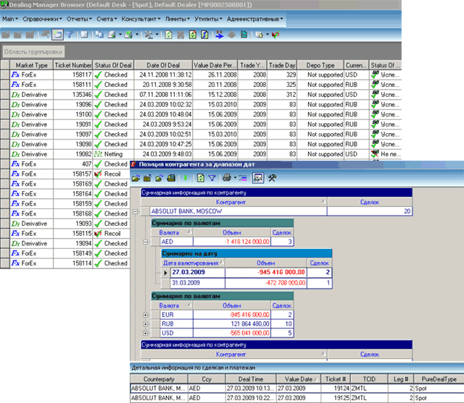The image size is (464, 403).
Task: Toggle the selected view button in position window
Action: click(258, 178)
